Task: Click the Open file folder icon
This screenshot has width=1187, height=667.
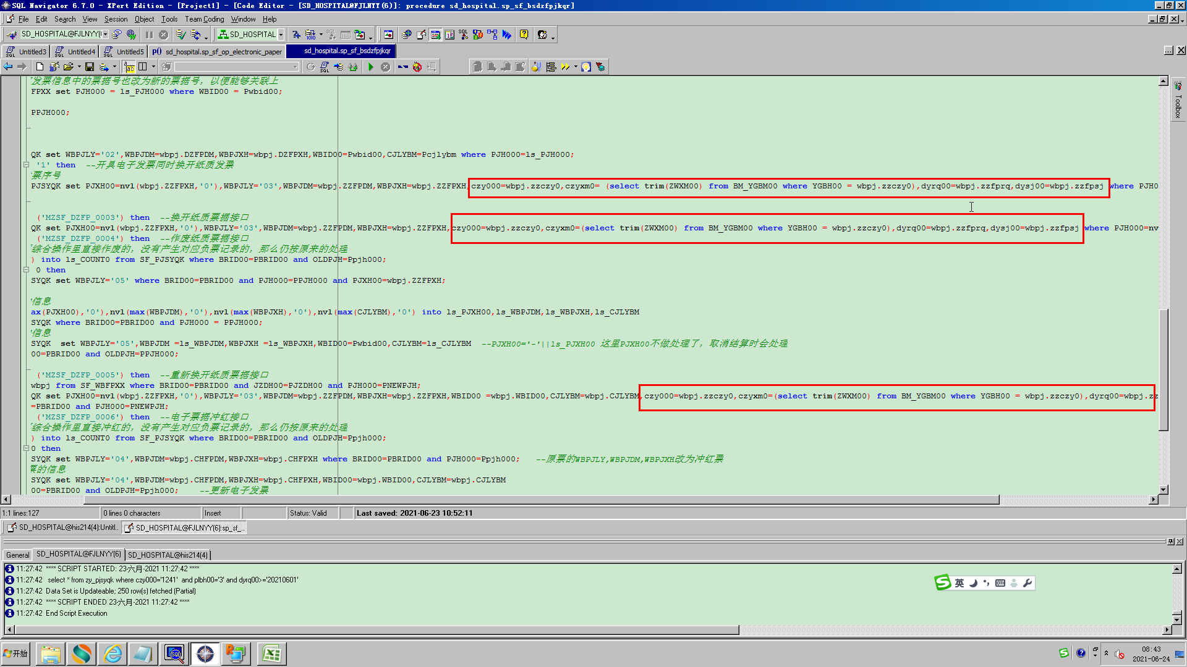Action: [68, 67]
